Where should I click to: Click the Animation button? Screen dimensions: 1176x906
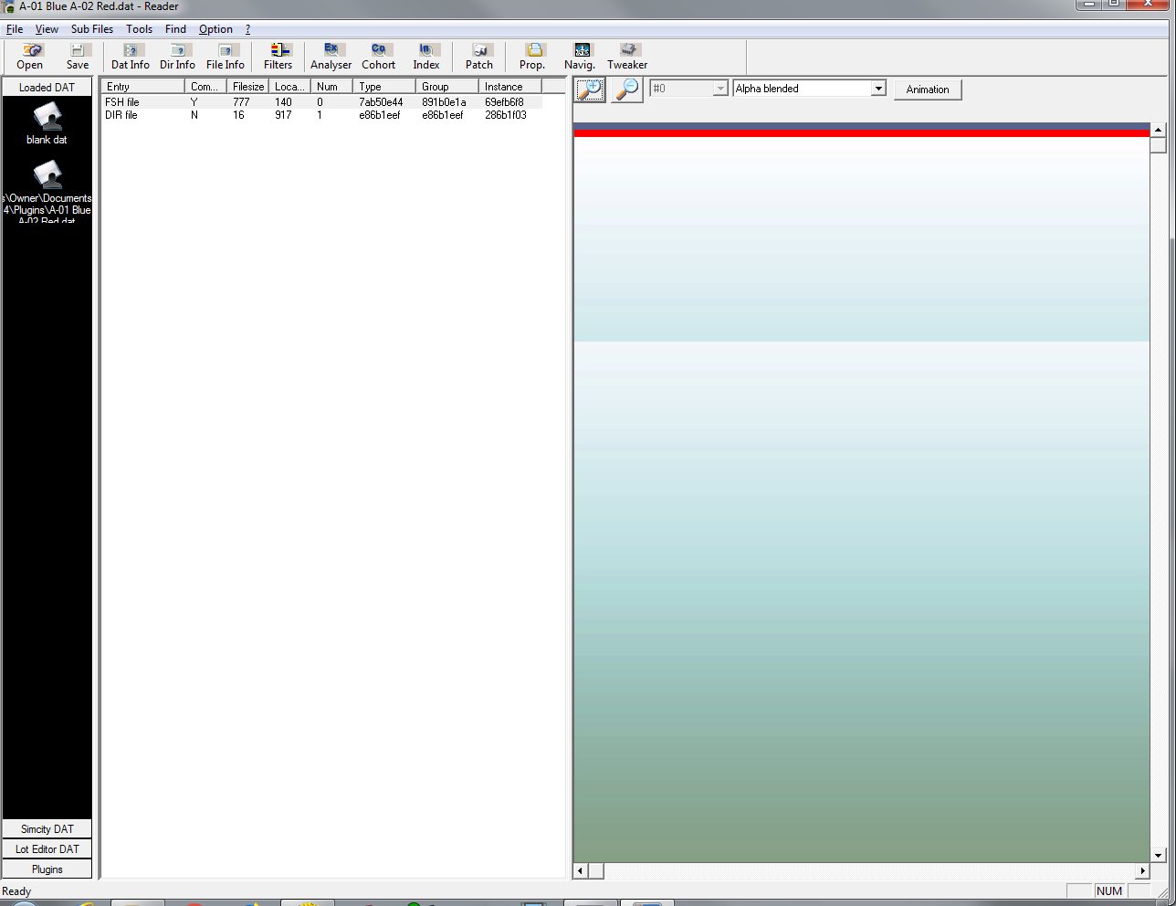point(928,90)
